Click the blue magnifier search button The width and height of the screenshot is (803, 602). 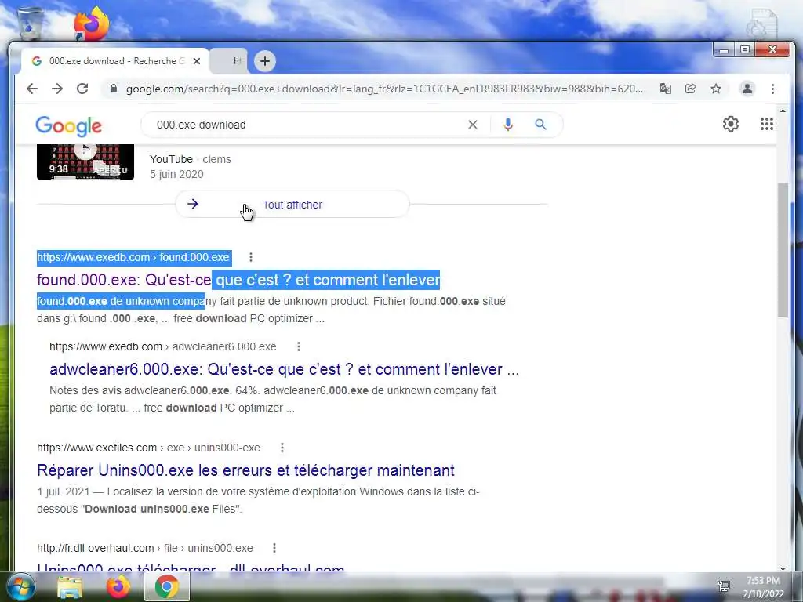pyautogui.click(x=541, y=125)
